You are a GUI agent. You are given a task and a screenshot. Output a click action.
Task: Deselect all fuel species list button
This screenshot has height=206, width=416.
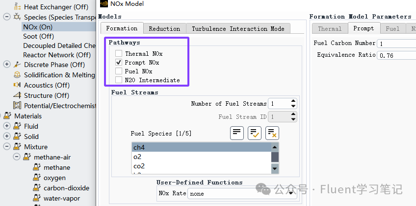pyautogui.click(x=272, y=133)
